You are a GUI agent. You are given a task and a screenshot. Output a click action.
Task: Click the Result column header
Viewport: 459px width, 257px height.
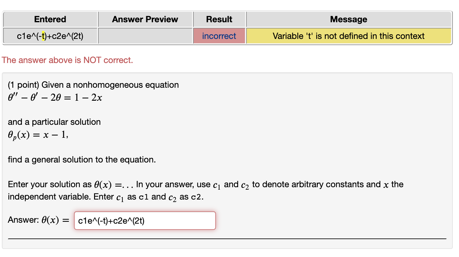219,19
